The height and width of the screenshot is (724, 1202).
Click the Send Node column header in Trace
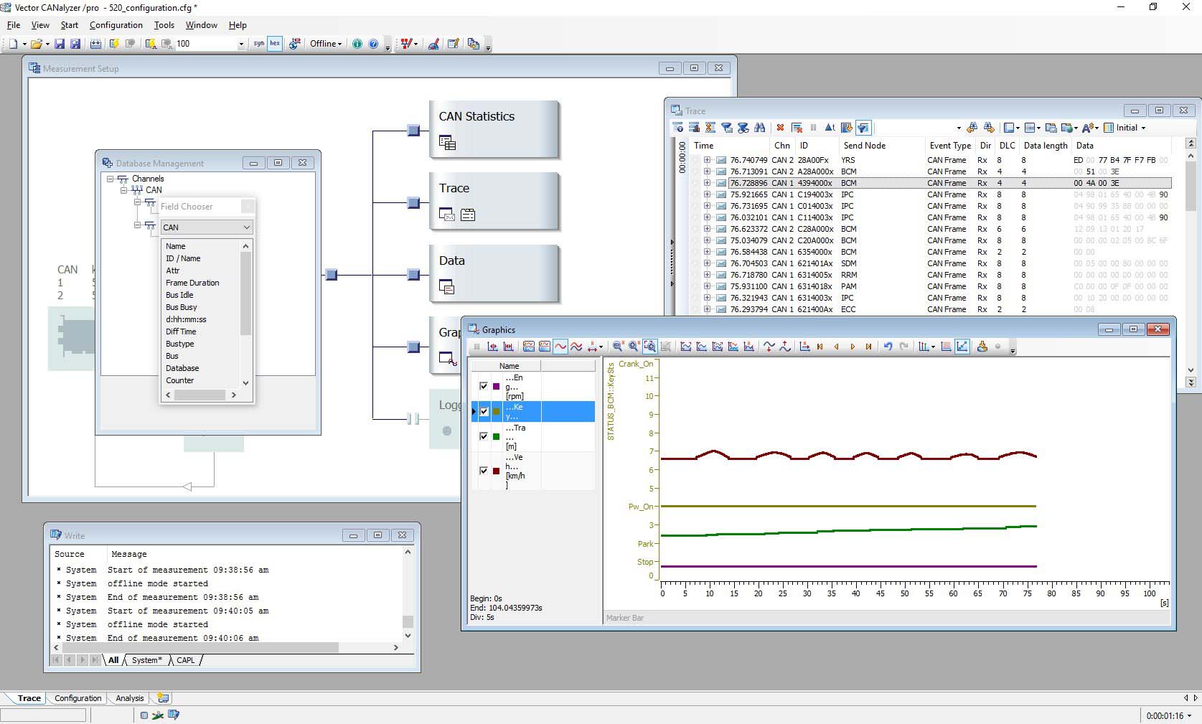point(865,146)
